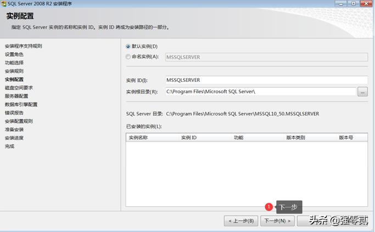Click the named instance MSSQLSERVER field
Image resolution: width=375 pixels, height=232 pixels.
click(266, 57)
